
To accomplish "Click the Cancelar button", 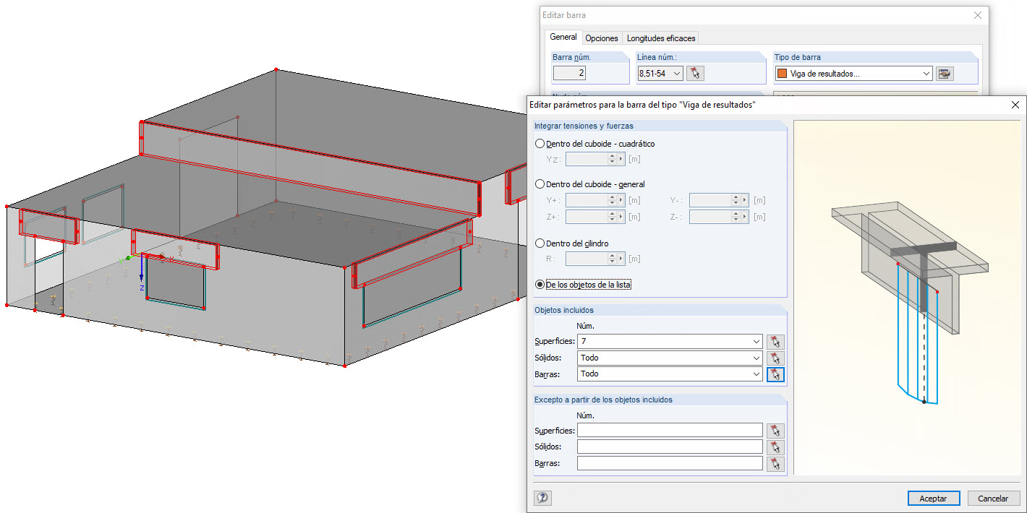I will tap(993, 499).
